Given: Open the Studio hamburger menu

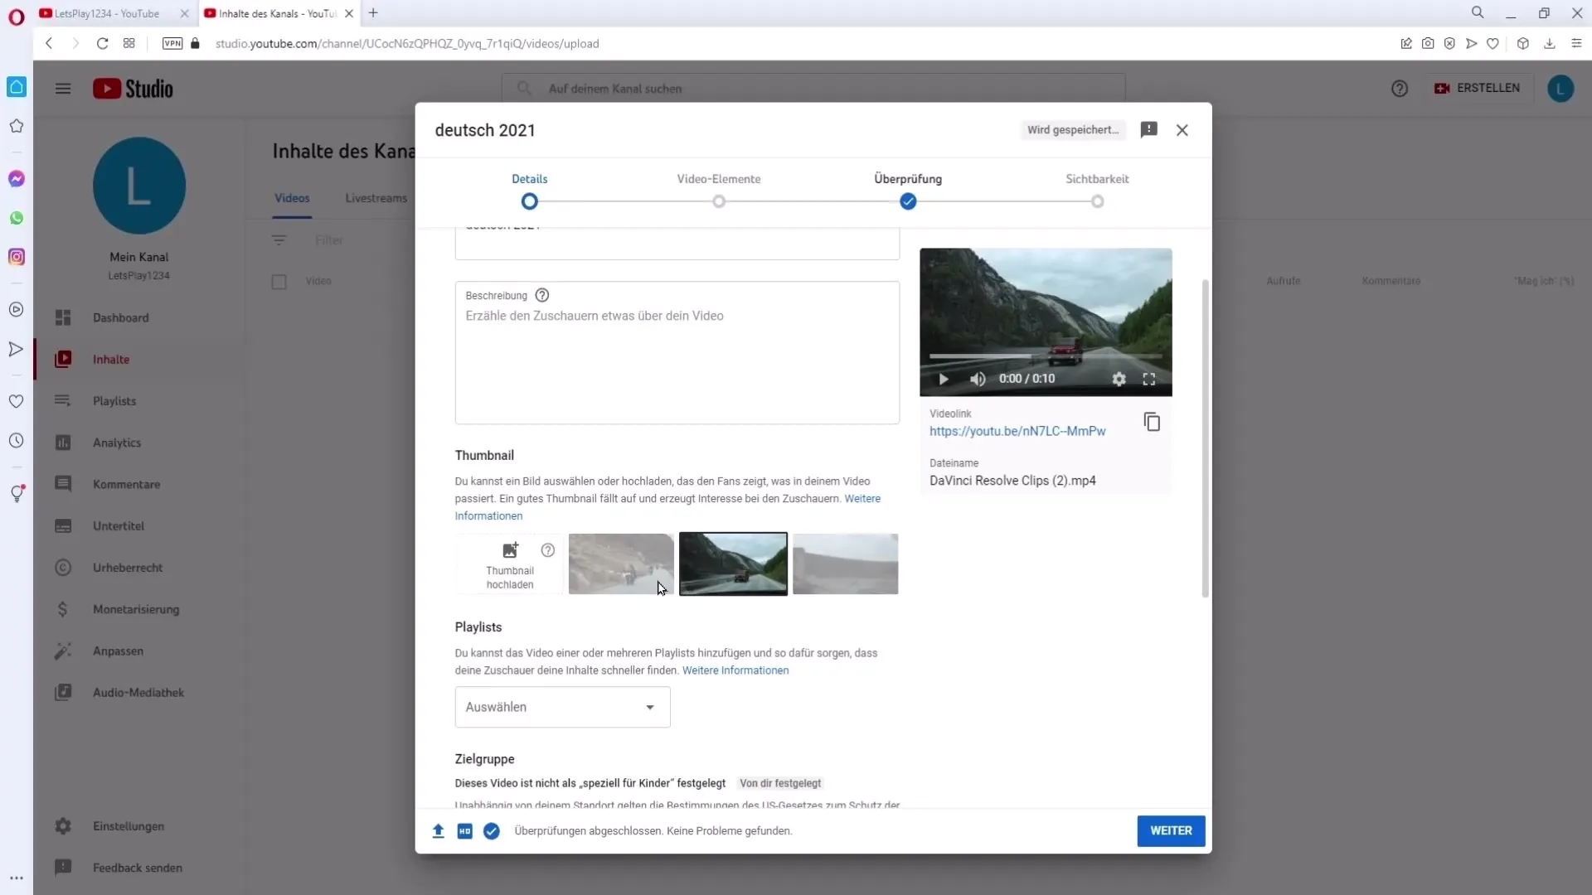Looking at the screenshot, I should click(x=63, y=89).
